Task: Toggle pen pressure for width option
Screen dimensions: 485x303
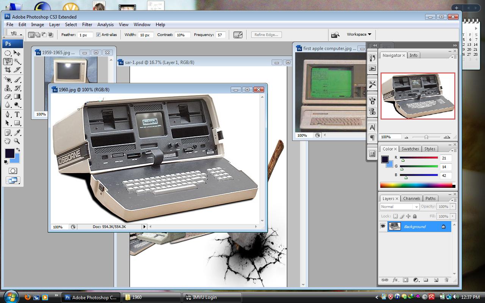Action: coord(238,35)
